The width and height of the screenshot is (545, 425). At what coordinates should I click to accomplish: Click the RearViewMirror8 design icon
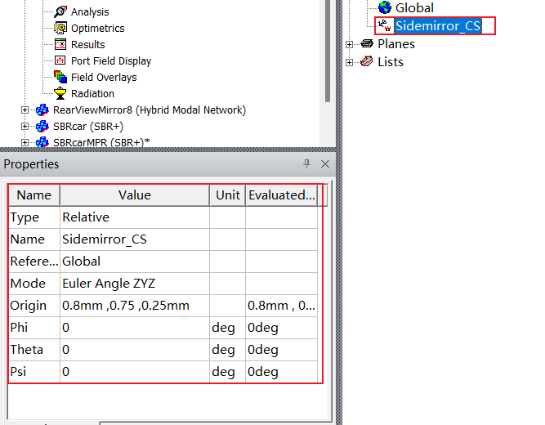pyautogui.click(x=42, y=110)
